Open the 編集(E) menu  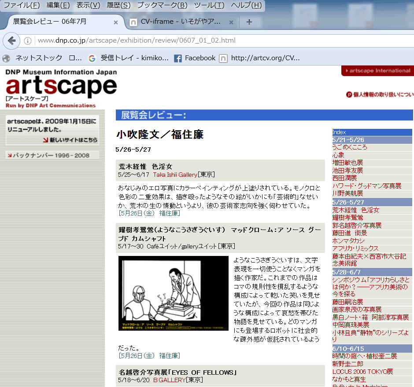pos(58,5)
